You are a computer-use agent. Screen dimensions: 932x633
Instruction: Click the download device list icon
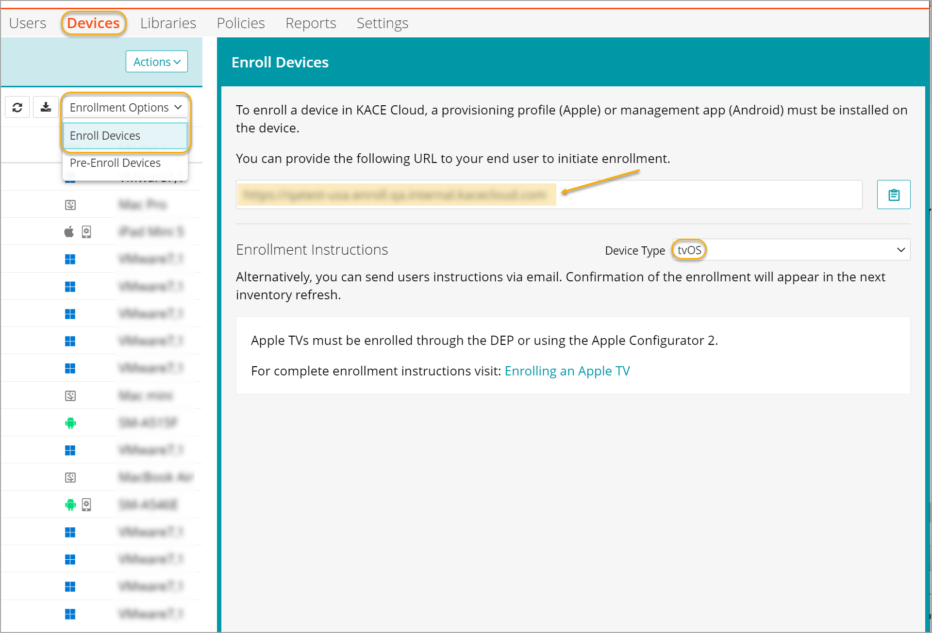tap(46, 107)
